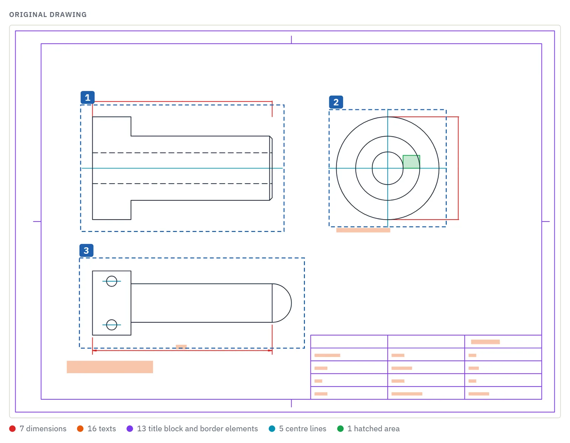Click the orange texts legend dot
Screen dimensions: 570x443
(80, 428)
